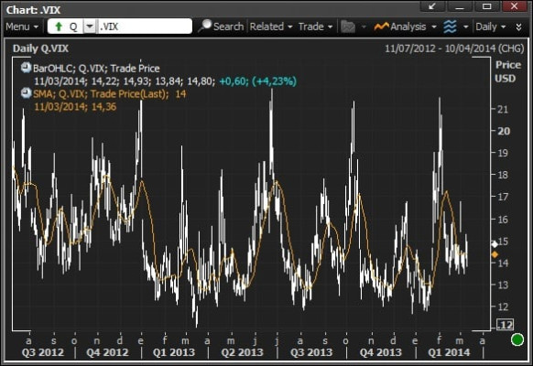Open the Related menu
This screenshot has height=366, width=533.
[x=271, y=27]
